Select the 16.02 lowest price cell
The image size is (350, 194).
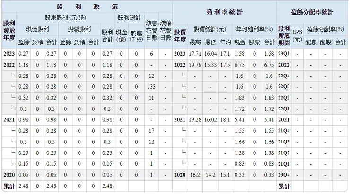pos(210,120)
